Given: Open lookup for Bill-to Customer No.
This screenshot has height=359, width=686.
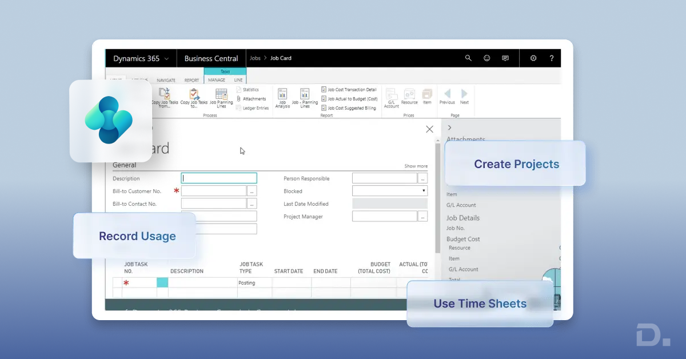Looking at the screenshot, I should tap(252, 191).
